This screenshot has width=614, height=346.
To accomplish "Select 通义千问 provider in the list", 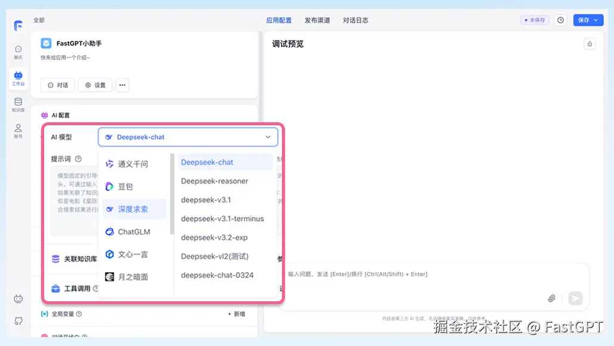I will 134,164.
